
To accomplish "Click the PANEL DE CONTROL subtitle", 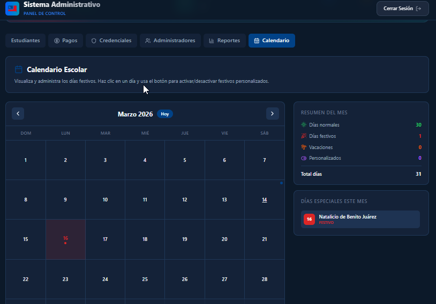I will tap(44, 13).
